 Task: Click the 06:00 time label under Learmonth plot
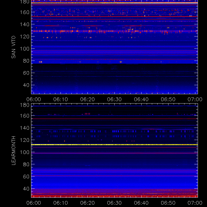point(34,203)
